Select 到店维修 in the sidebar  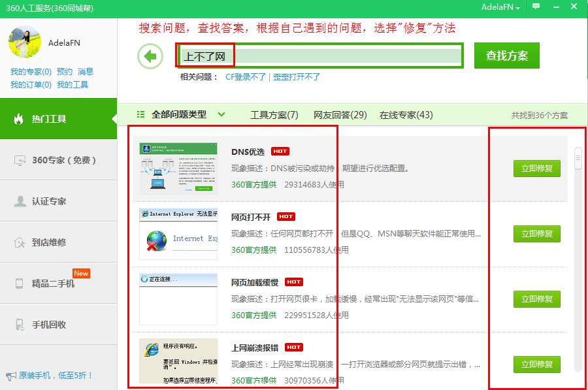click(x=59, y=242)
